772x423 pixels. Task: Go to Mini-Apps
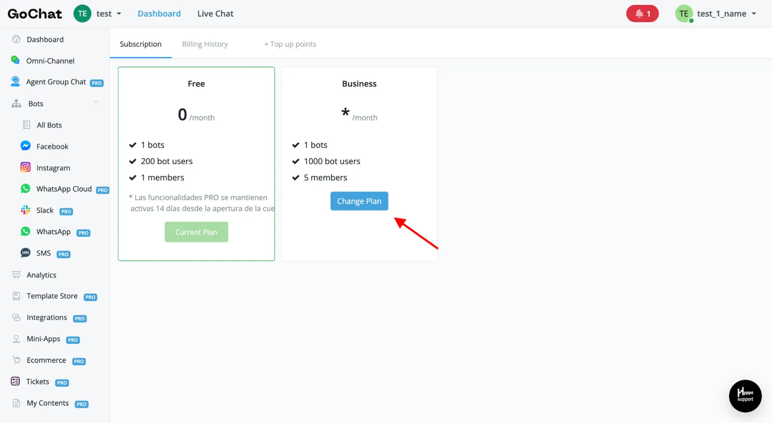[x=43, y=339]
